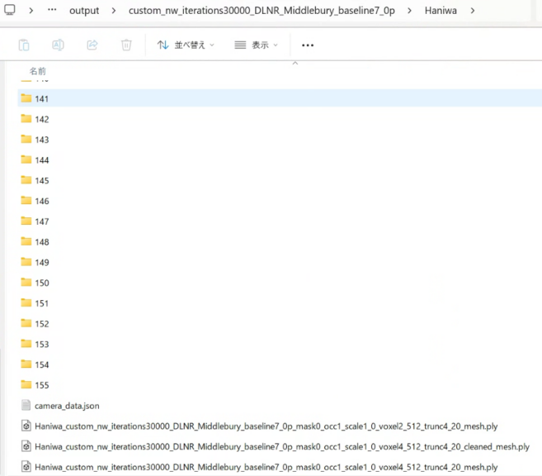The image size is (542, 476).
Task: Select the voxel2_512 mesh.ply file
Action: pos(266,426)
